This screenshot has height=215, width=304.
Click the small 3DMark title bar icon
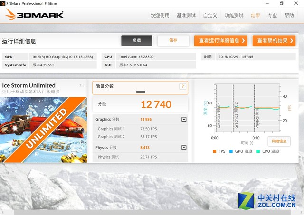4,3
